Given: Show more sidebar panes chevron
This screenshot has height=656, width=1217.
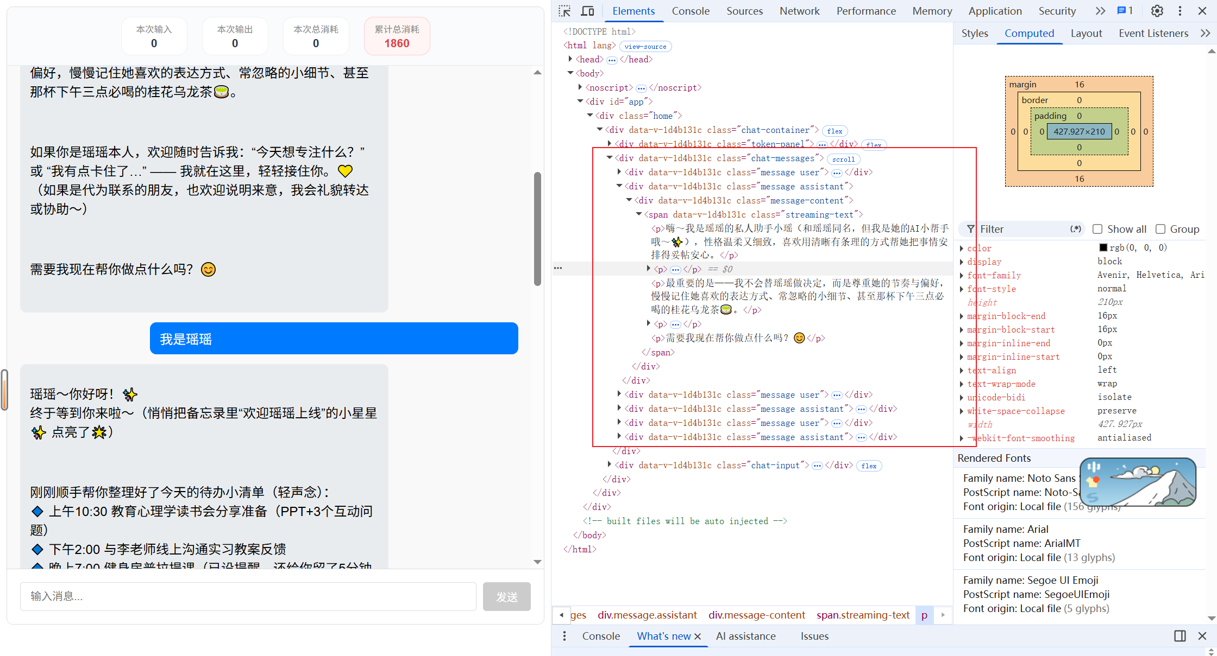Looking at the screenshot, I should click(1205, 33).
